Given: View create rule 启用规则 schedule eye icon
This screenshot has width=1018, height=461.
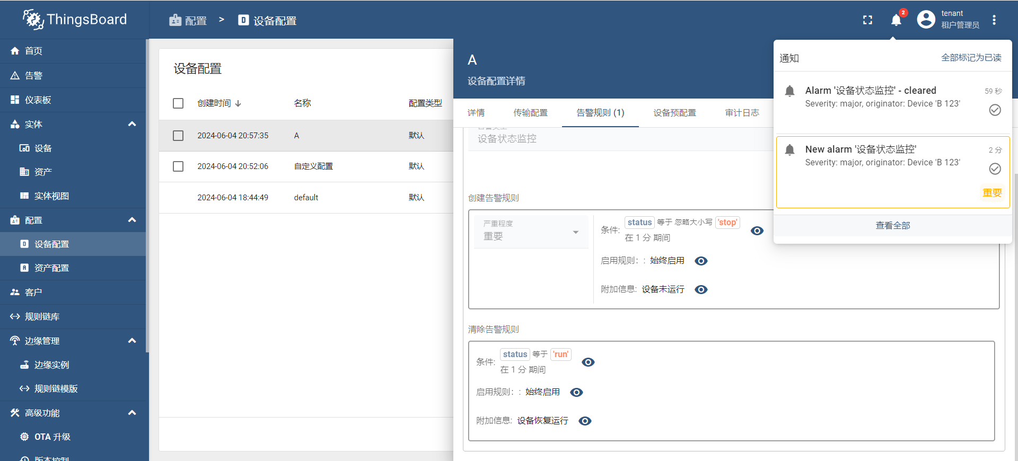Looking at the screenshot, I should [x=701, y=261].
